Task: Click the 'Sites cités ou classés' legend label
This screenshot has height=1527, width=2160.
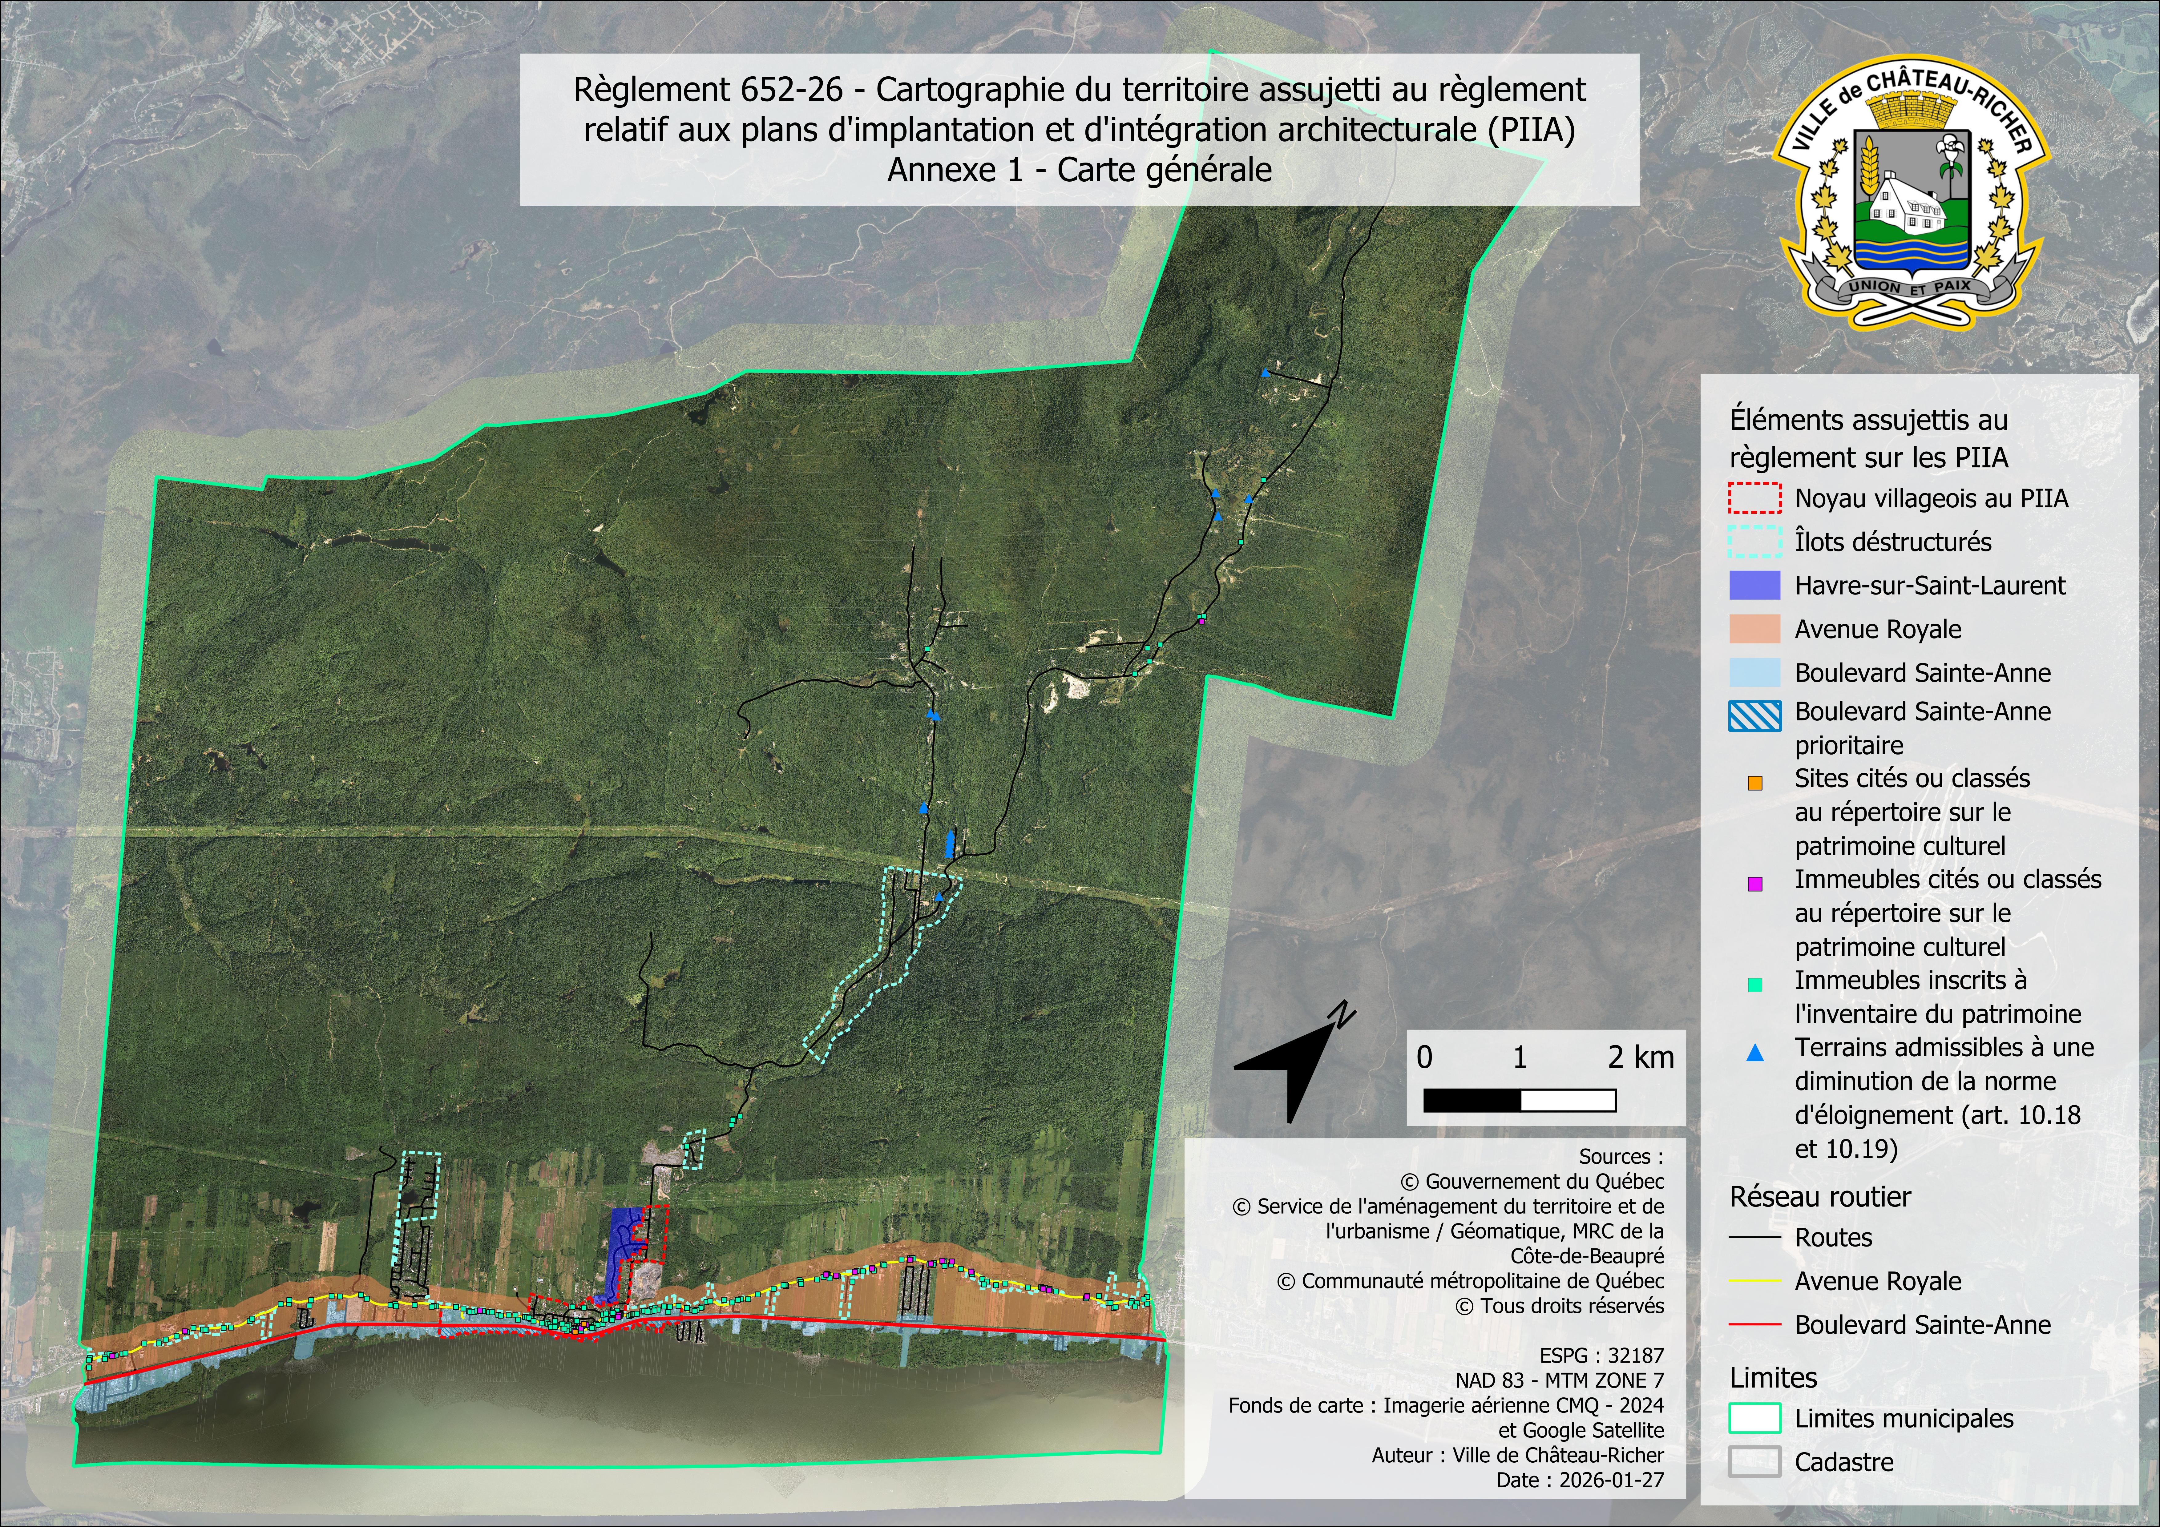Action: 1912,813
